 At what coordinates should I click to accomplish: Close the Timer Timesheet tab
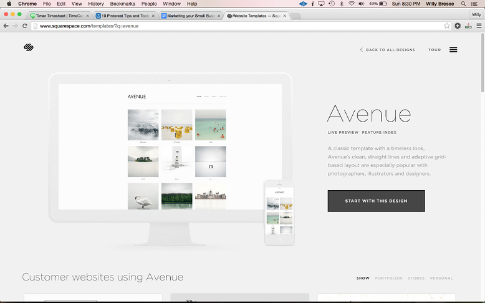(87, 16)
